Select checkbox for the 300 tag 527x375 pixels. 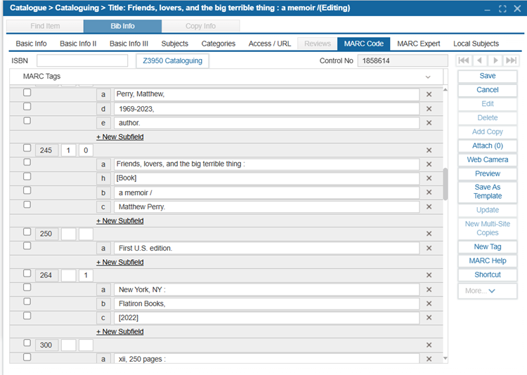click(27, 343)
